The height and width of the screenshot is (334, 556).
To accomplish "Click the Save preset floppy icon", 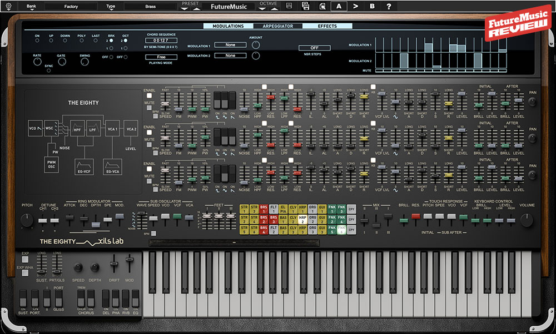I will click(x=289, y=6).
